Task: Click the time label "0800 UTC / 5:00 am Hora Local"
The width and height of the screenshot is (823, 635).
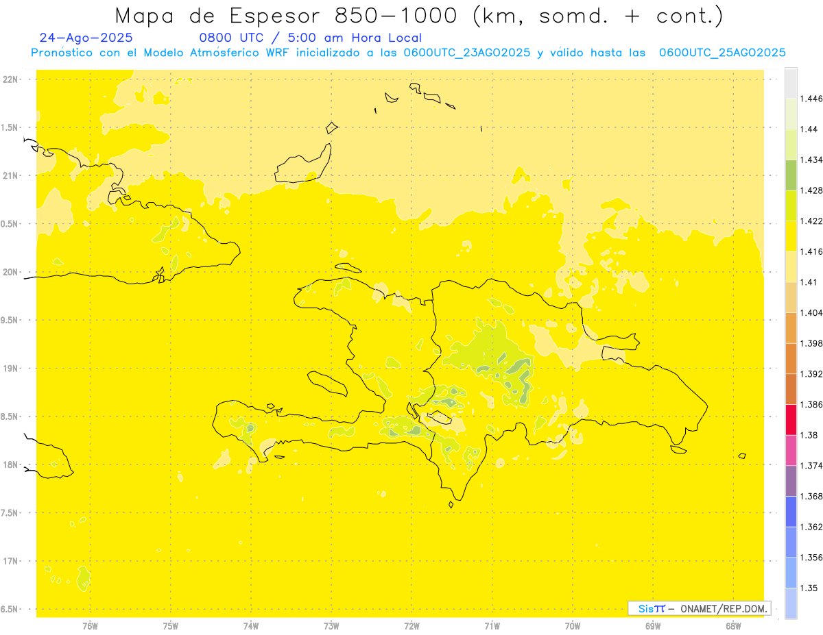Action: click(x=310, y=38)
